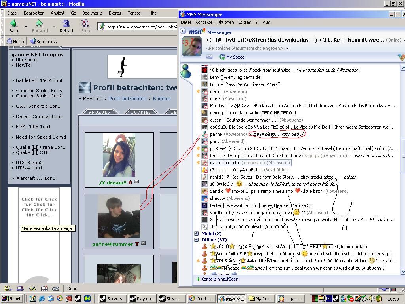Screen dimensions: 405x304
Task: Open the Back button history dropdown arrow
Action: pyautogui.click(x=26, y=27)
